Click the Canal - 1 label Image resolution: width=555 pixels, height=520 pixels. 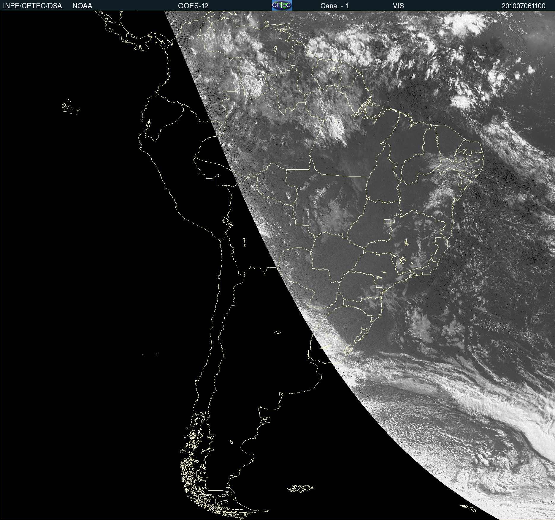[334, 6]
